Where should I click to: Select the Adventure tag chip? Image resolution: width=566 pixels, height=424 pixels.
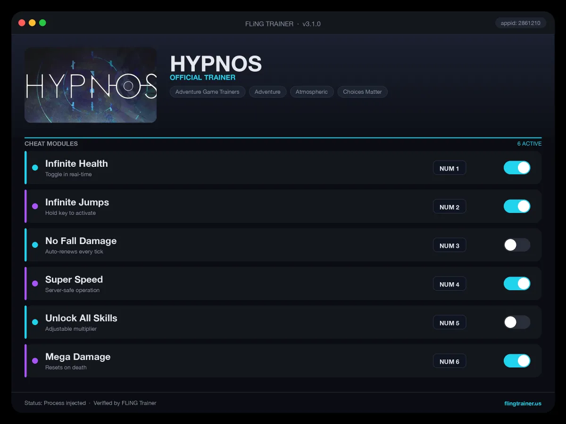tap(267, 92)
